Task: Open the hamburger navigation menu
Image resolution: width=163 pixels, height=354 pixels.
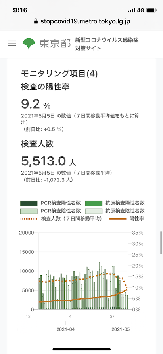Action: (x=12, y=43)
